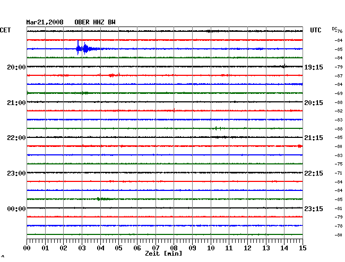Select minute 04 on the time axis

100,248
